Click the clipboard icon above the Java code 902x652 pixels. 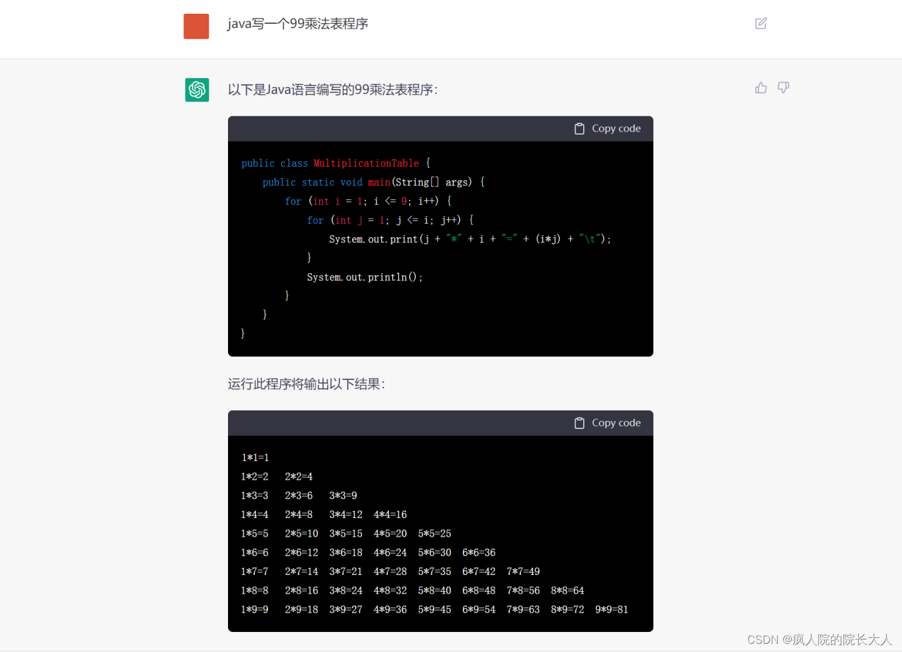pos(579,128)
